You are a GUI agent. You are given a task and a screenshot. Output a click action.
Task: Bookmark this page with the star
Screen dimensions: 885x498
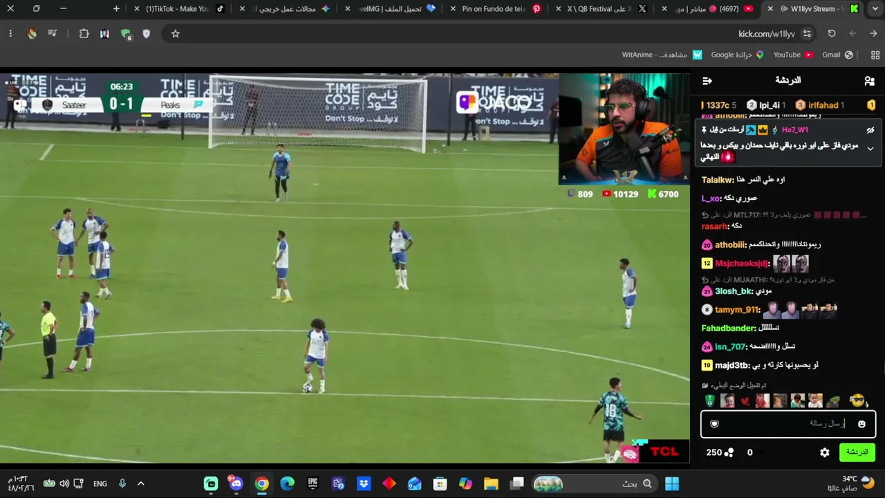[176, 33]
